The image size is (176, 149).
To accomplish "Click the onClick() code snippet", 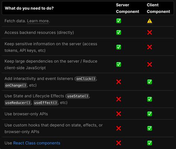I will pos(86,79).
